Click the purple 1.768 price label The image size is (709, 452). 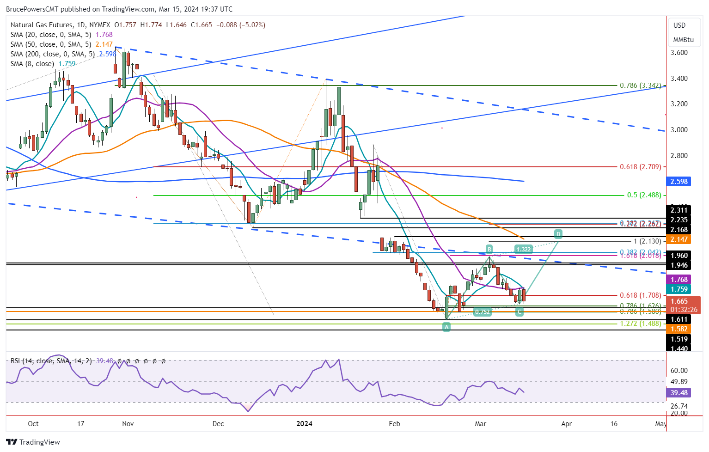pyautogui.click(x=679, y=279)
